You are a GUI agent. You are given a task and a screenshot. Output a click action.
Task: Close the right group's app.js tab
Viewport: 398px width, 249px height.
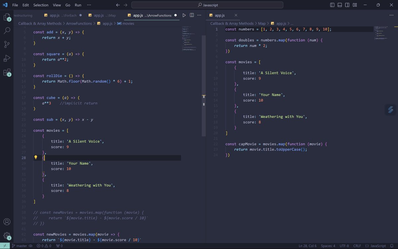point(236,15)
